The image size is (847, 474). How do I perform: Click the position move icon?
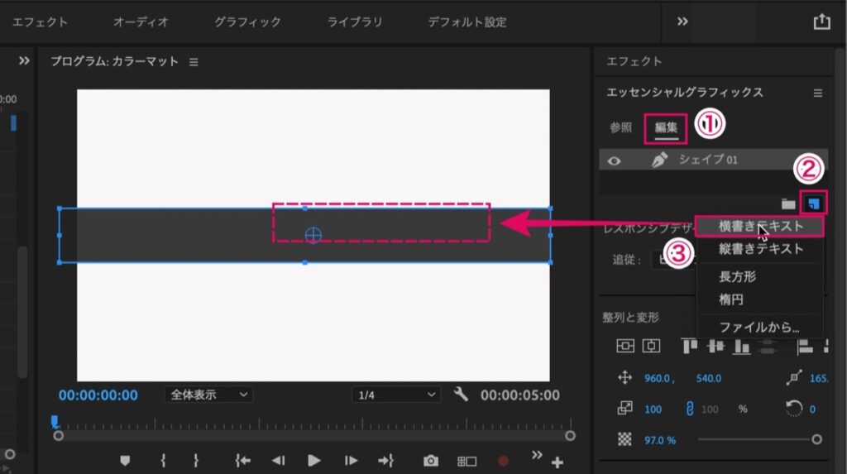click(624, 378)
